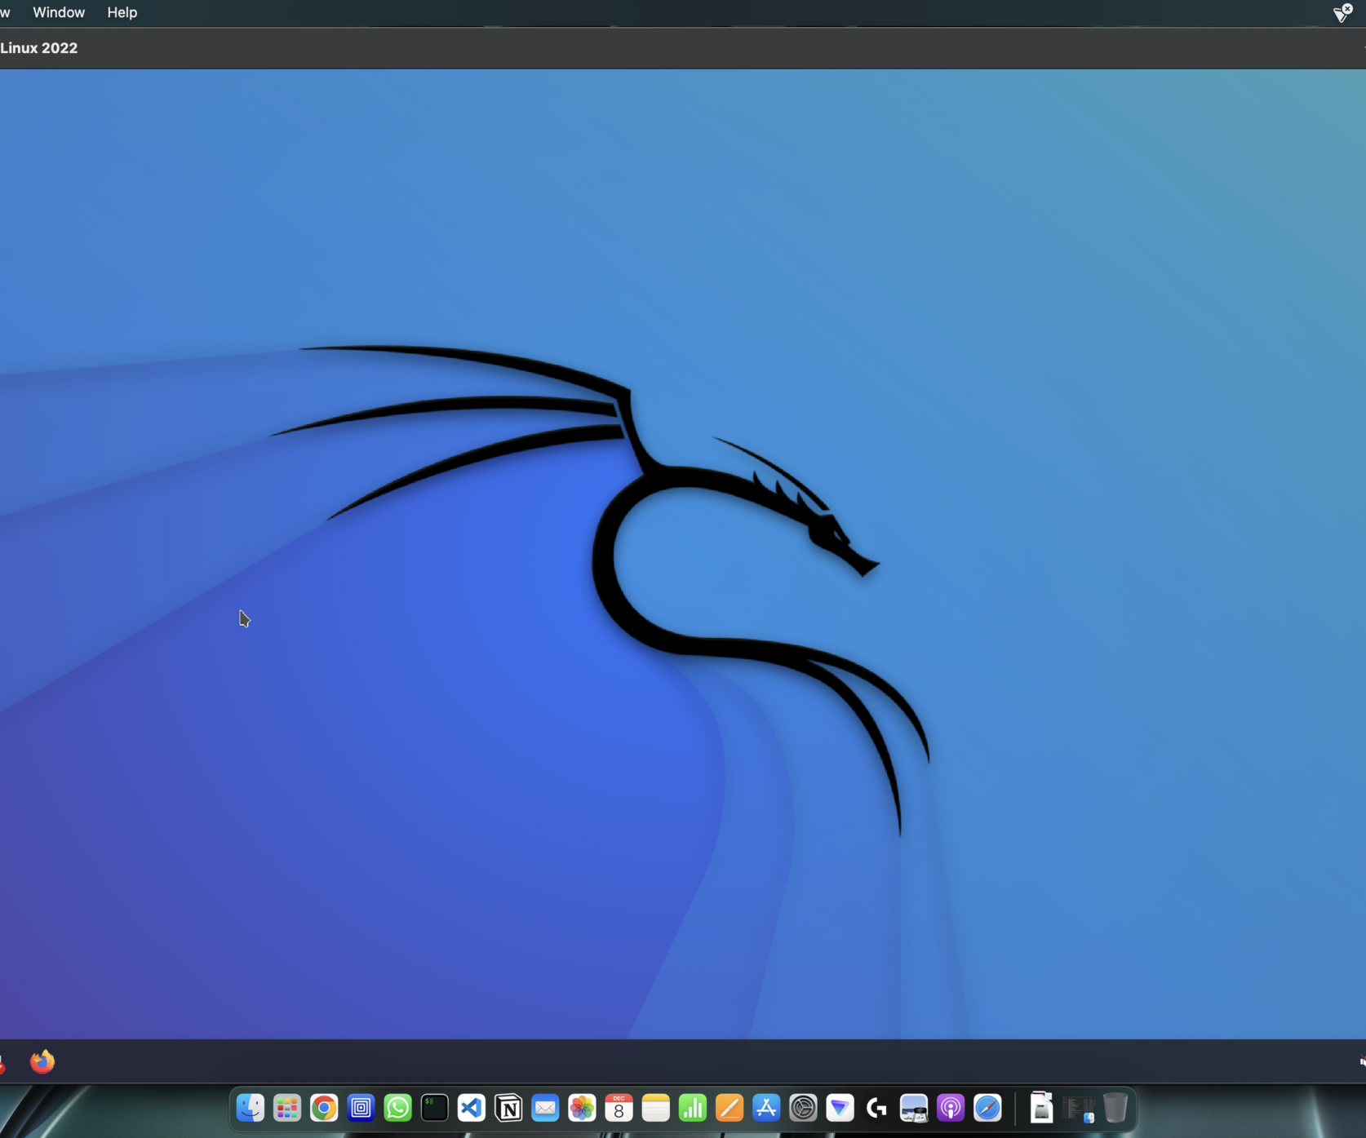Release mouse capture using the pointer icon
1366x1138 pixels.
1341,13
